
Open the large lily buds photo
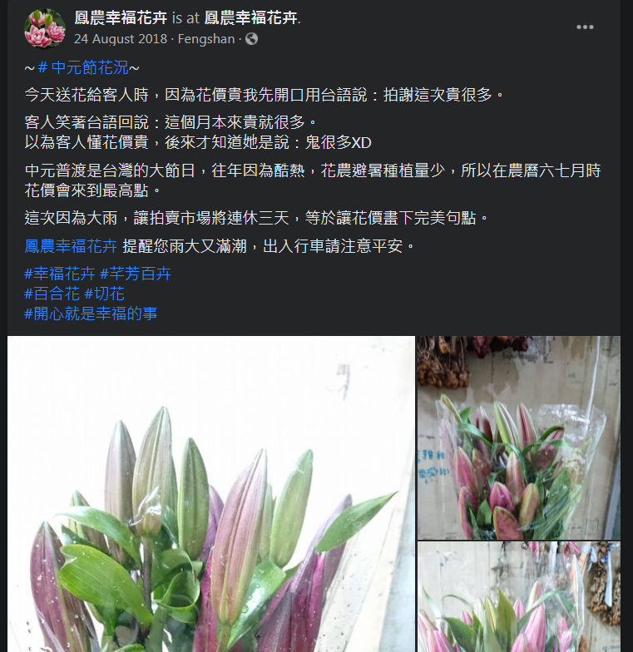(x=211, y=494)
